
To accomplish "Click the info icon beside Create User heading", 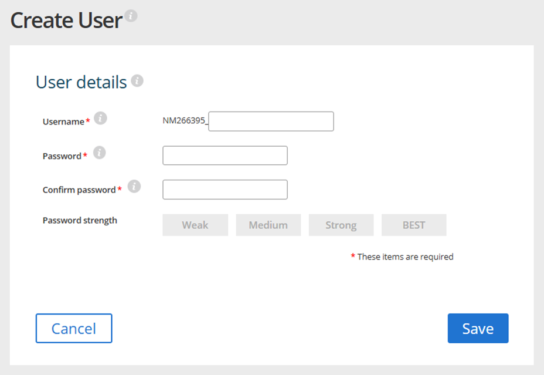I will coord(131,16).
